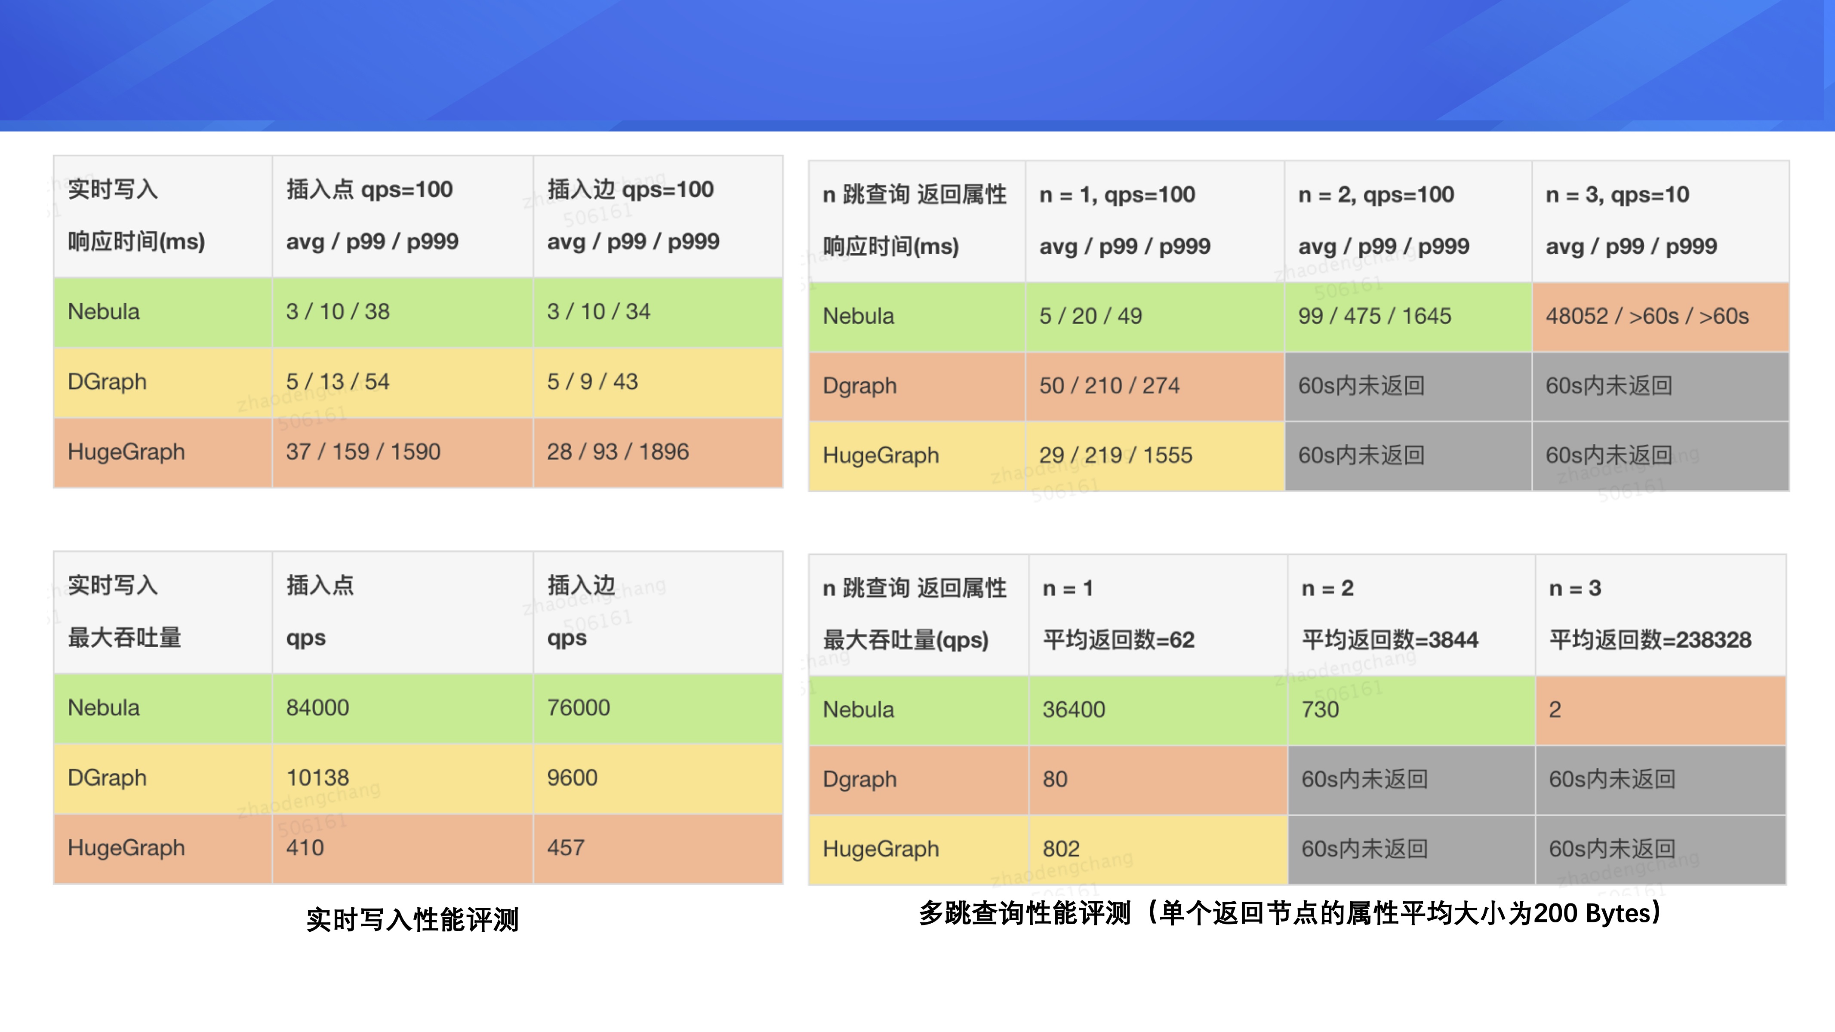1835x1032 pixels.
Task: Select the value '5 / 9 / 43'
Action: tap(592, 382)
